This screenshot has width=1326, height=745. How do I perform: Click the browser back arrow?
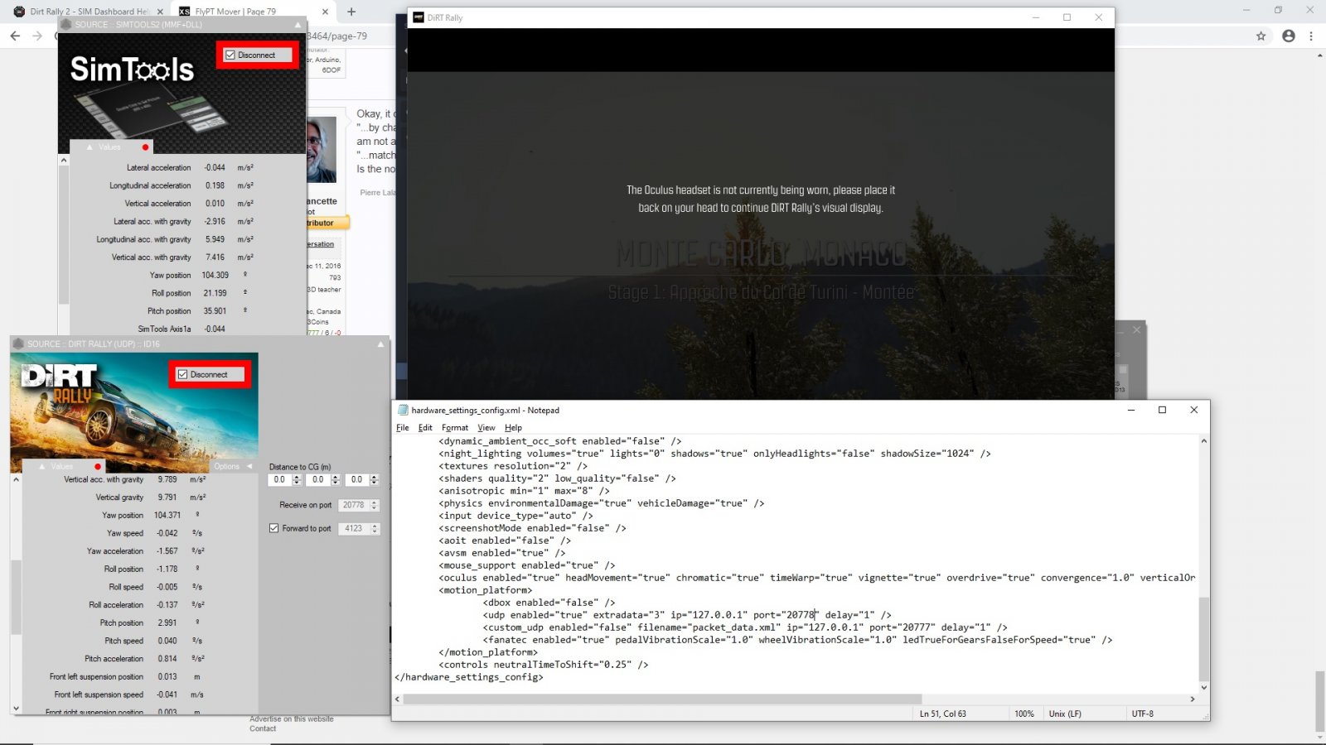point(15,36)
